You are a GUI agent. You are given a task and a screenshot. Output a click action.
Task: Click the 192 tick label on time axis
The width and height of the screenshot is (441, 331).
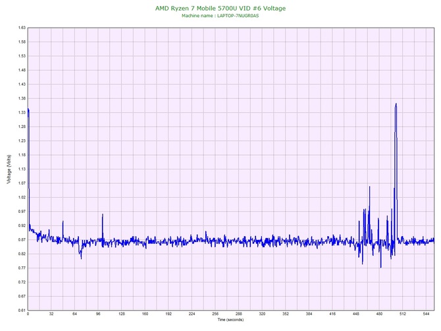click(169, 314)
